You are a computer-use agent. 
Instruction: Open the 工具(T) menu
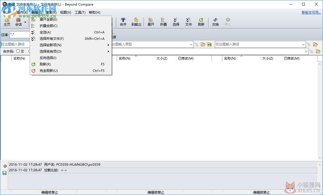point(80,12)
